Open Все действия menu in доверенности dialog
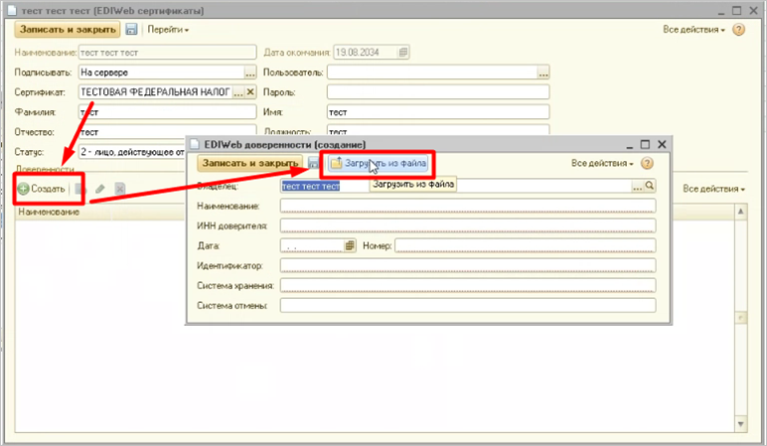This screenshot has height=446, width=767. pos(602,163)
